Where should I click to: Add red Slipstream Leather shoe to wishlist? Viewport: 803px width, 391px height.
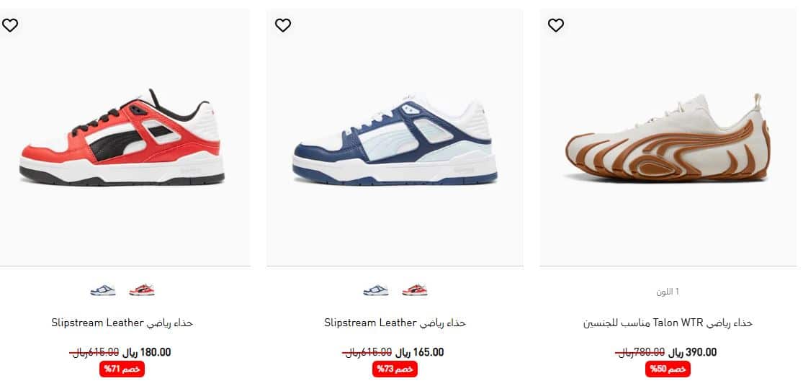(x=10, y=25)
